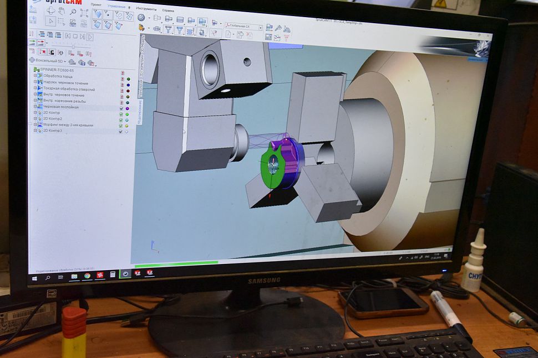Choose the rectangle selection tool
This screenshot has height=358, width=538.
tap(62, 22)
